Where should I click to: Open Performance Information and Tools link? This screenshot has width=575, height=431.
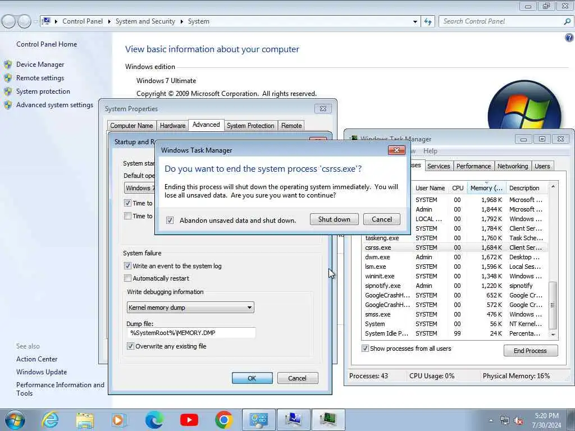(60, 389)
